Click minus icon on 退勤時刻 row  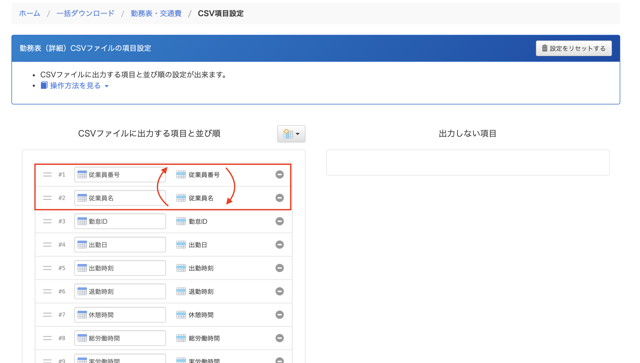(x=279, y=291)
